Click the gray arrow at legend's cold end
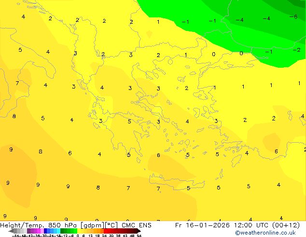This screenshot has height=237, width=306. 11,231
